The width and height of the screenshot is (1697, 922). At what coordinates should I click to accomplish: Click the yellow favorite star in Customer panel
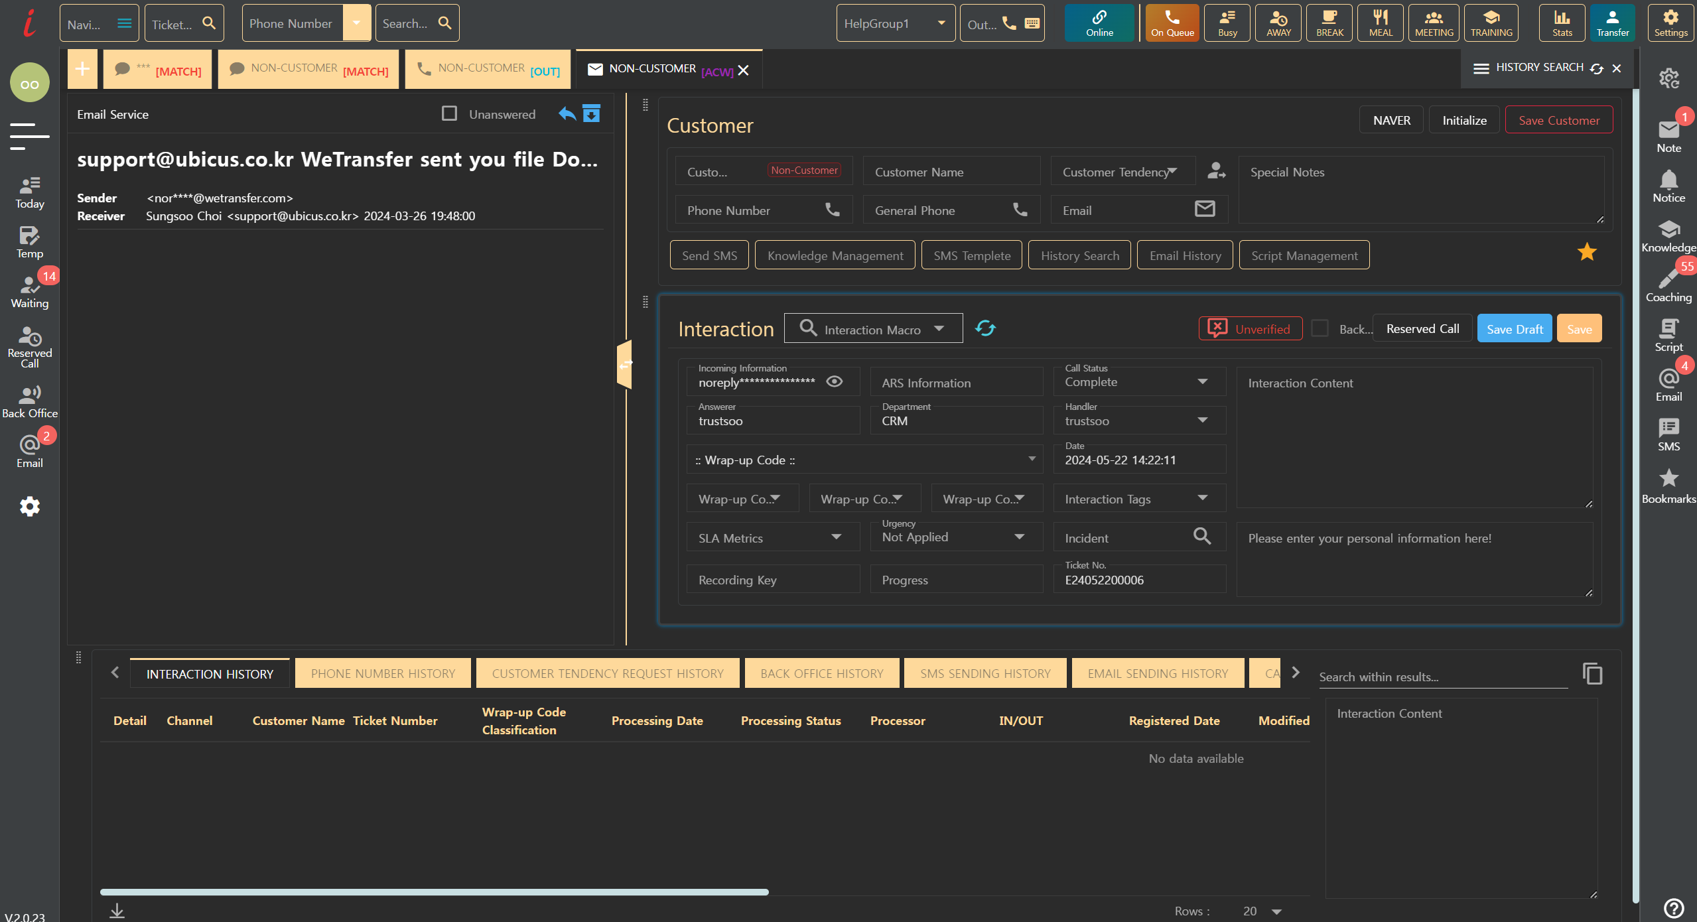(x=1586, y=253)
